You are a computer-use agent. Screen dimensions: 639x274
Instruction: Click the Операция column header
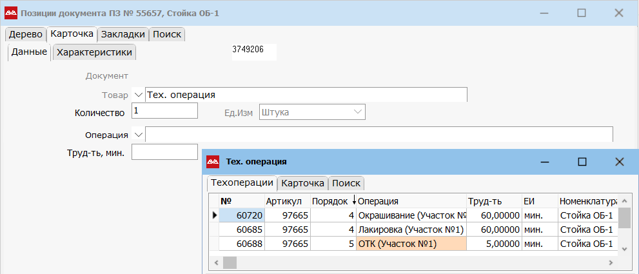tap(411, 201)
